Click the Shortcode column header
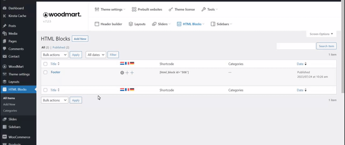 [167, 64]
